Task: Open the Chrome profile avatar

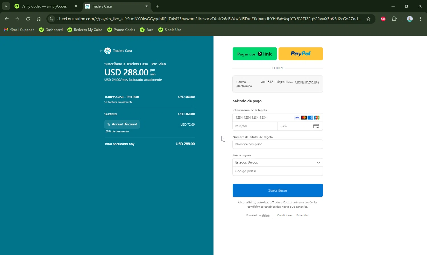Action: (410, 19)
